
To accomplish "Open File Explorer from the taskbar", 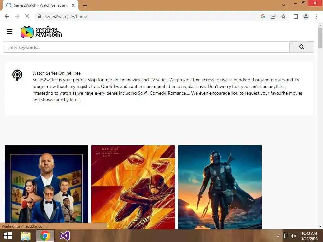I will 26,236.
